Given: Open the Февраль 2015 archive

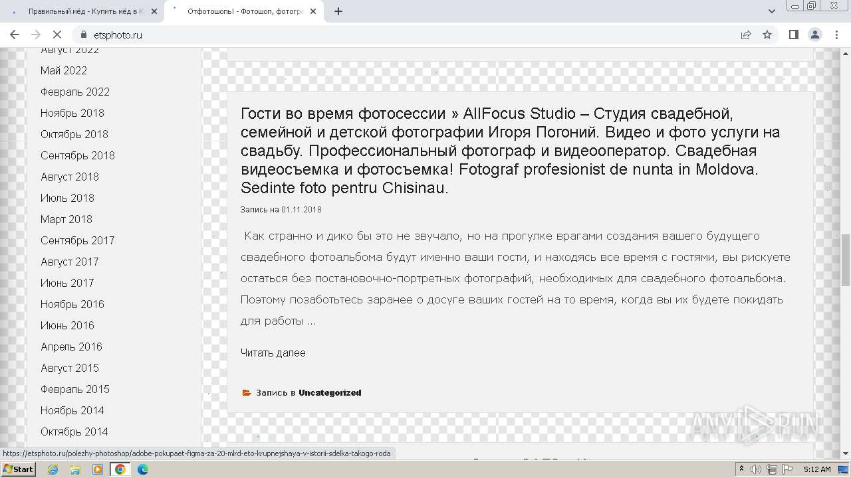Looking at the screenshot, I should pos(75,389).
